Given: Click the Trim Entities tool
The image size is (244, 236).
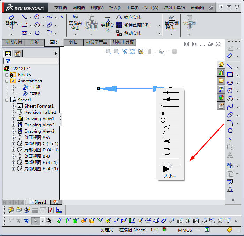Looking at the screenshot, I should click(x=75, y=22).
